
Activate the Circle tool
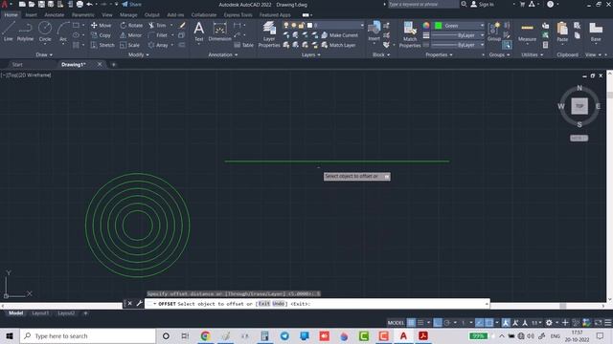pyautogui.click(x=45, y=32)
